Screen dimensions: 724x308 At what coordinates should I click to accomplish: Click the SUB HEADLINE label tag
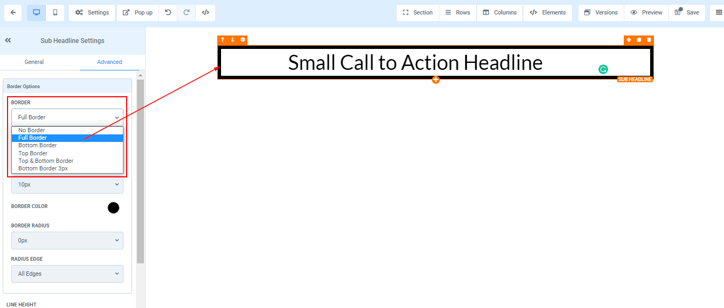[635, 80]
